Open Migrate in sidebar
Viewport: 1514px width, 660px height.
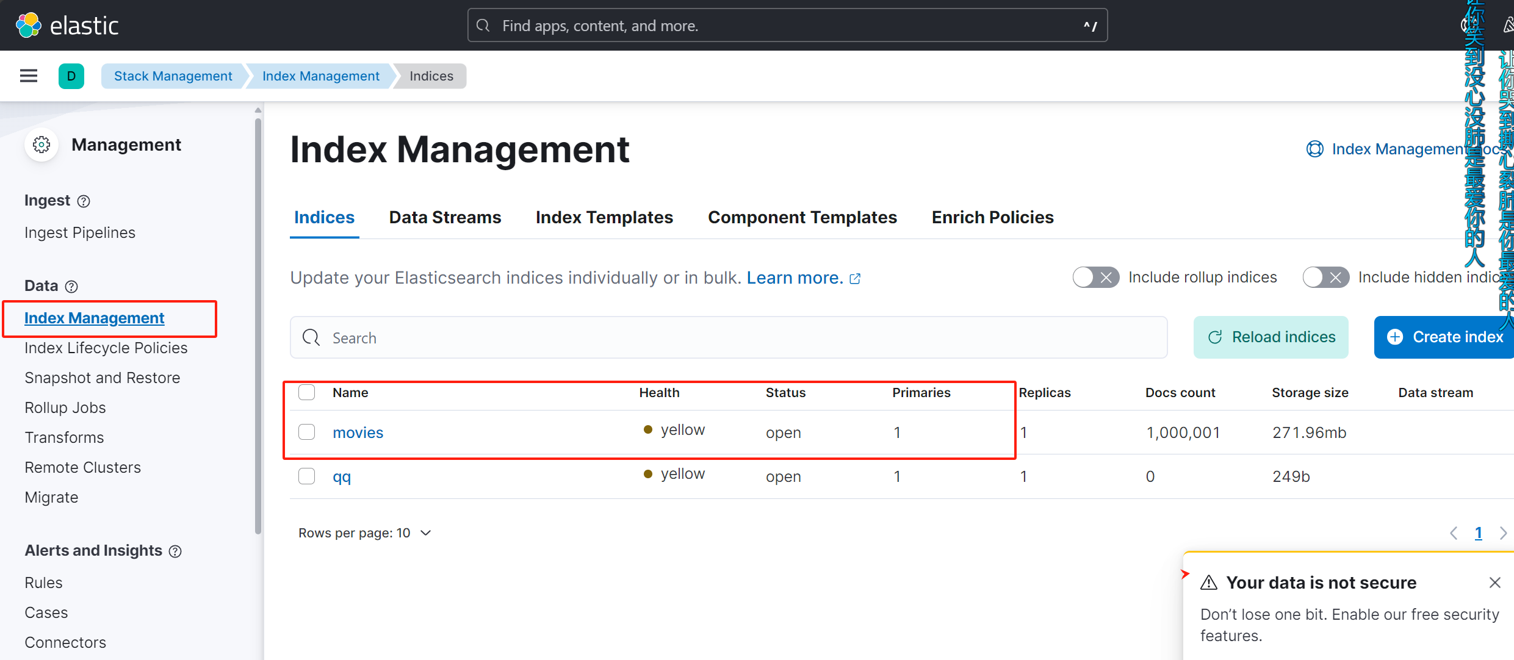pyautogui.click(x=51, y=498)
